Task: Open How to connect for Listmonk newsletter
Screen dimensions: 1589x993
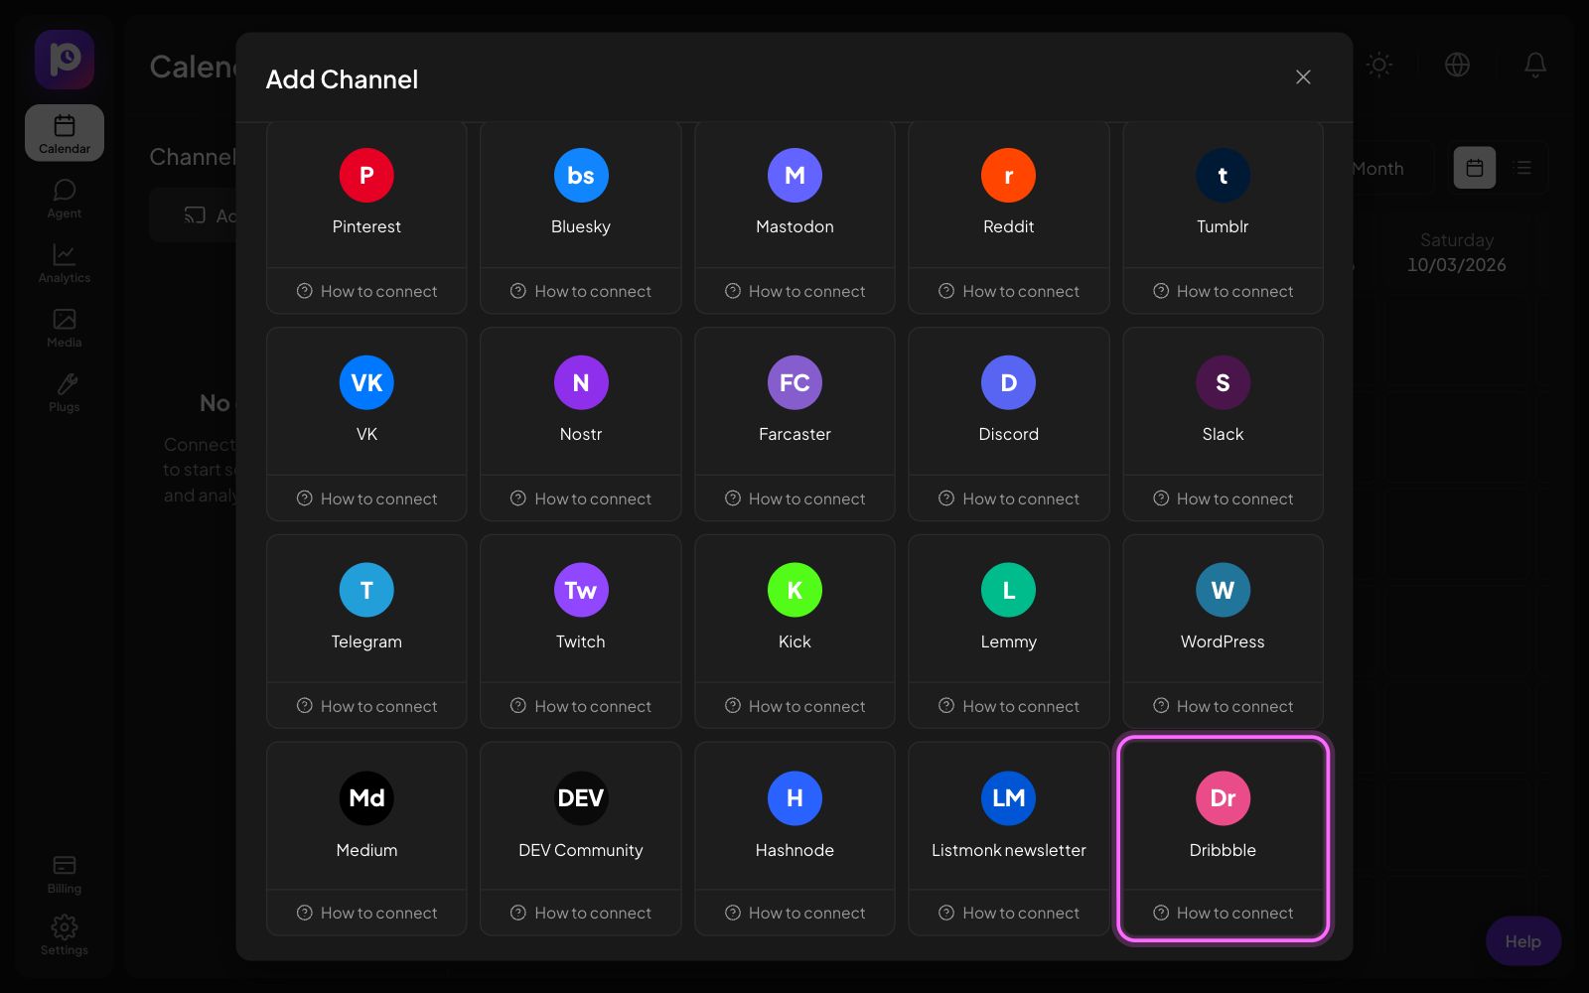Action: point(1008,913)
